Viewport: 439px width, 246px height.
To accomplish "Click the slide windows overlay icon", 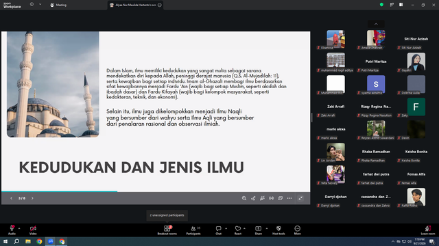I will click(x=281, y=198).
